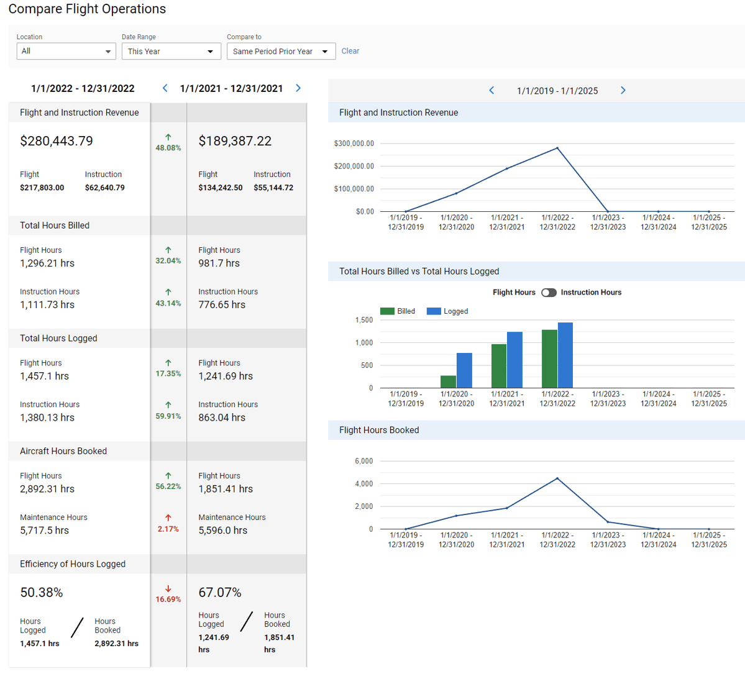Click the right chevron to advance comparison period
745x676 pixels.
click(298, 88)
